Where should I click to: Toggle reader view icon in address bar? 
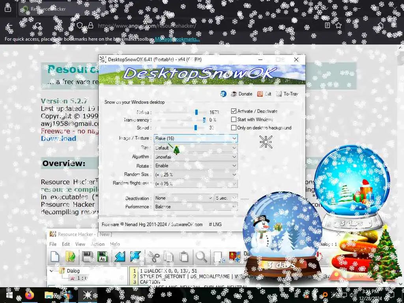coord(327,25)
